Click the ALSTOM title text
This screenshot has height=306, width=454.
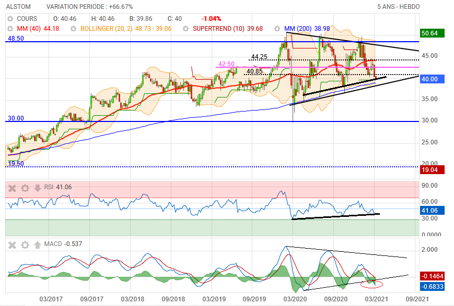tap(18, 7)
